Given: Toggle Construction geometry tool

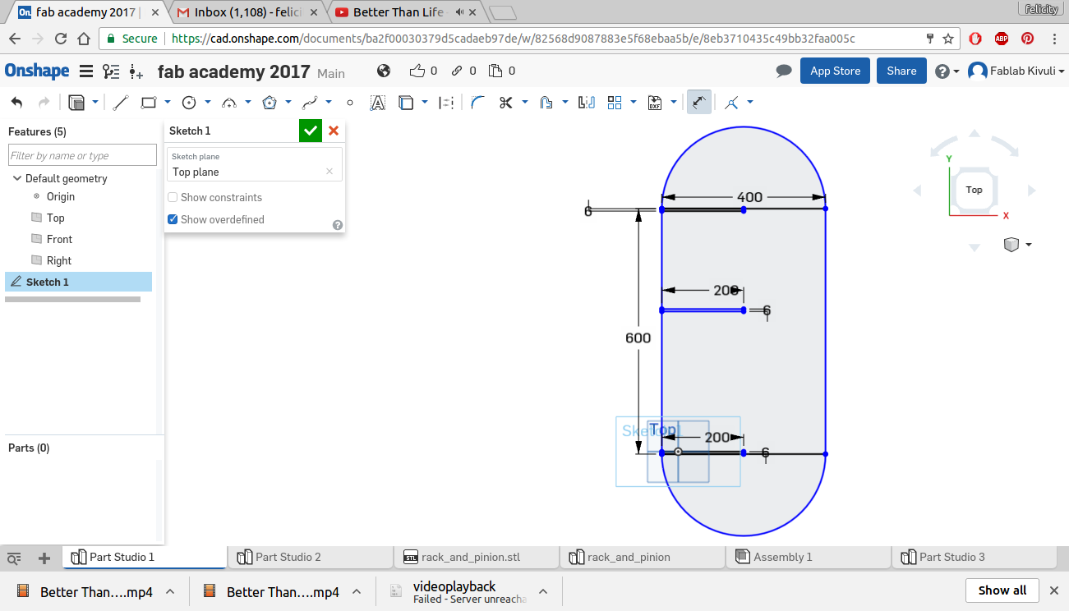Looking at the screenshot, I should click(446, 103).
